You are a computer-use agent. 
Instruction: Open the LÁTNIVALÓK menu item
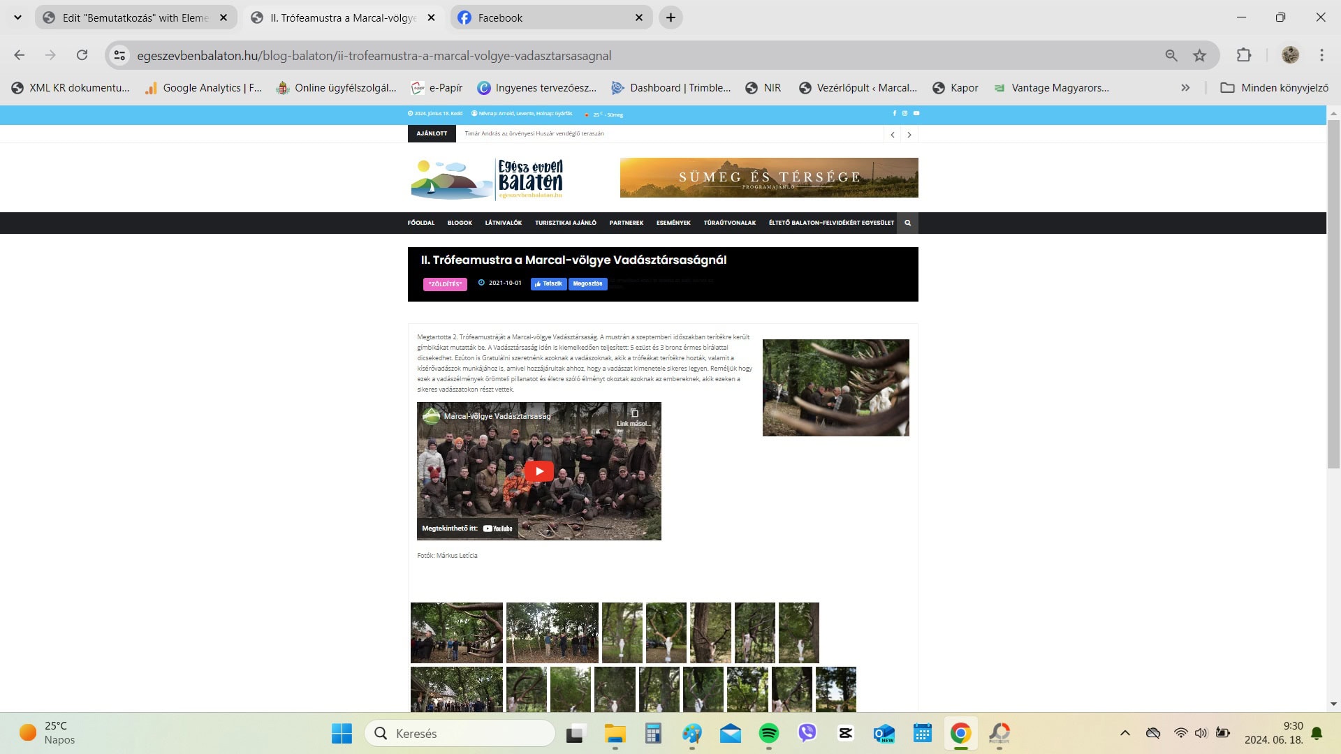click(x=503, y=223)
